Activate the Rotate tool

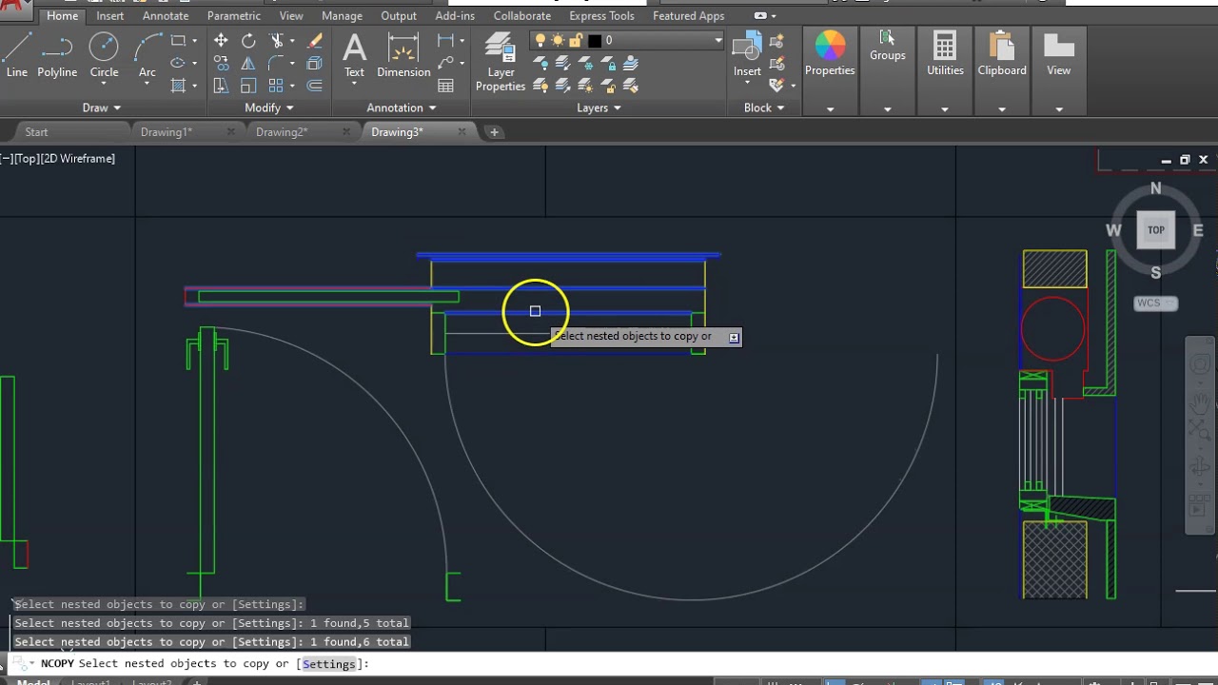[248, 40]
